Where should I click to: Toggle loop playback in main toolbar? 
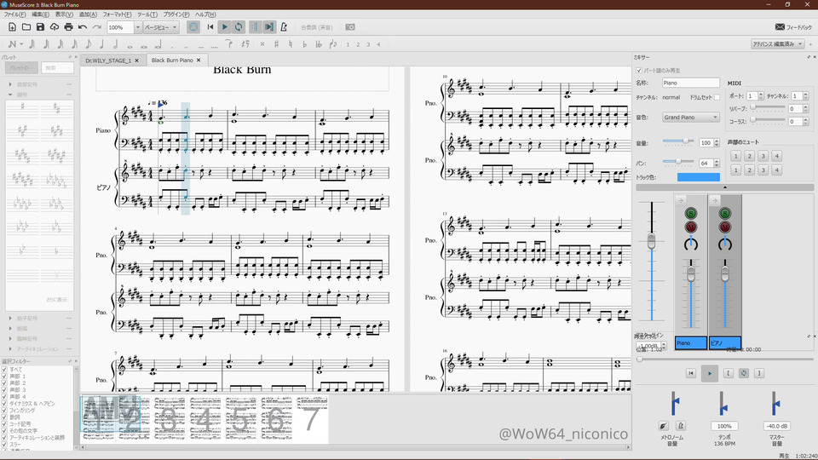click(239, 27)
